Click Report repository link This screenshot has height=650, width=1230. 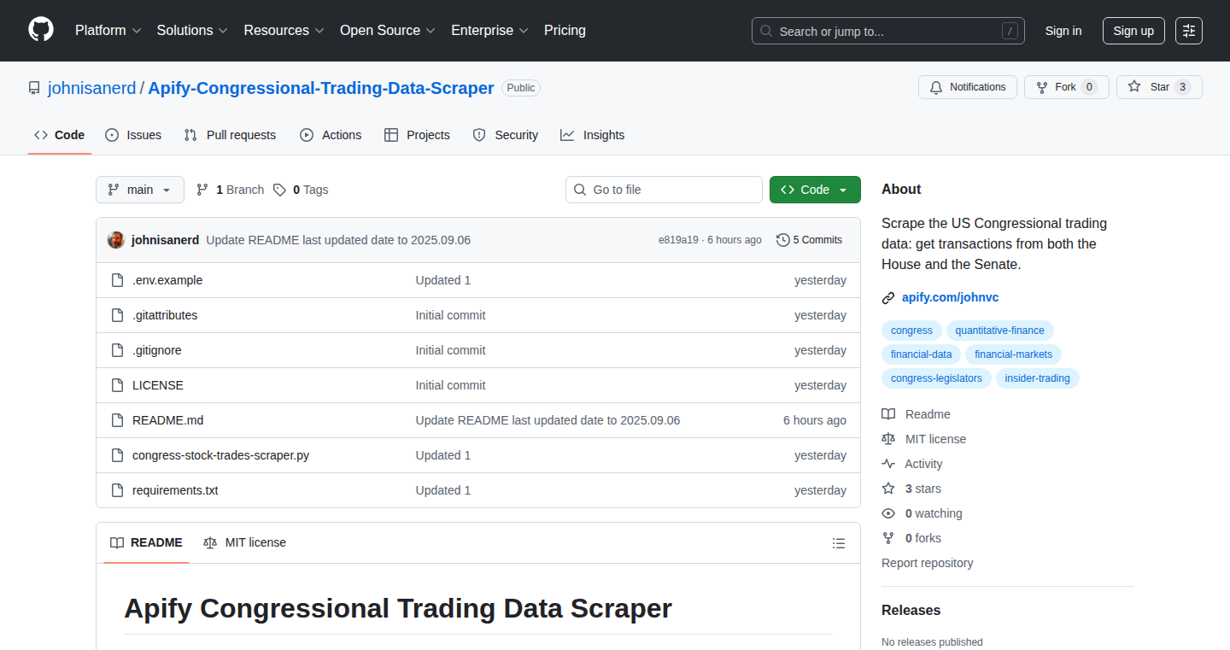tap(927, 563)
